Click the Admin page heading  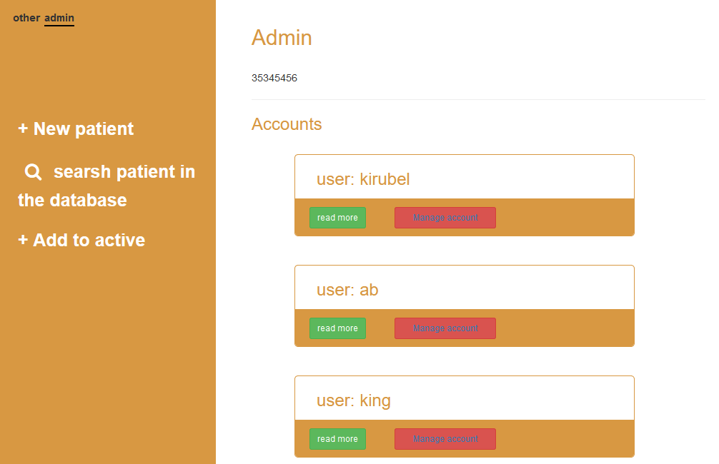click(x=282, y=38)
